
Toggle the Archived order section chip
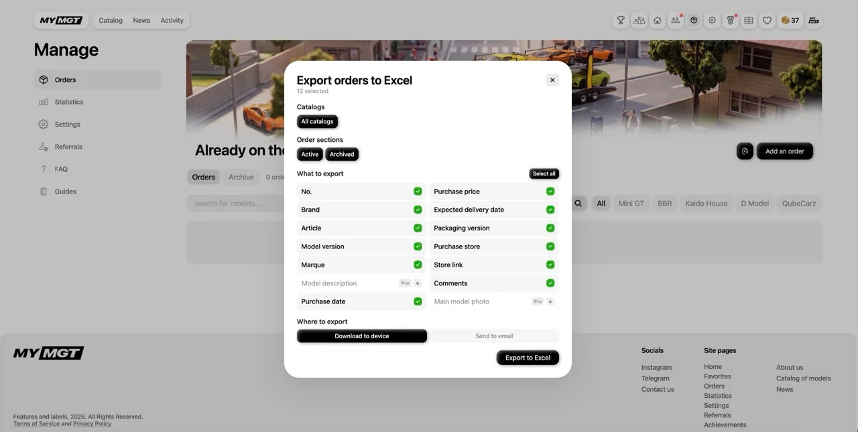tap(342, 154)
